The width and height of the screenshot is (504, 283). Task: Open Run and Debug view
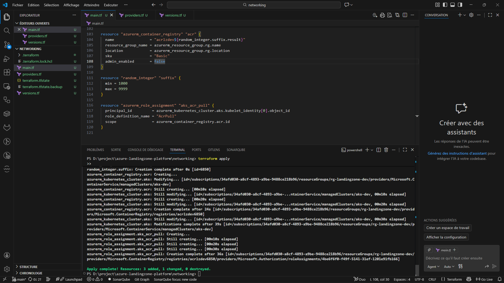point(7,59)
